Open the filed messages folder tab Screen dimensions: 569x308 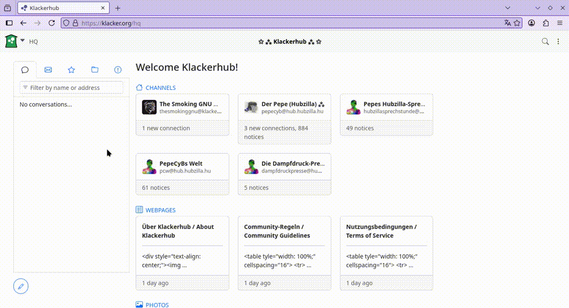(x=94, y=70)
